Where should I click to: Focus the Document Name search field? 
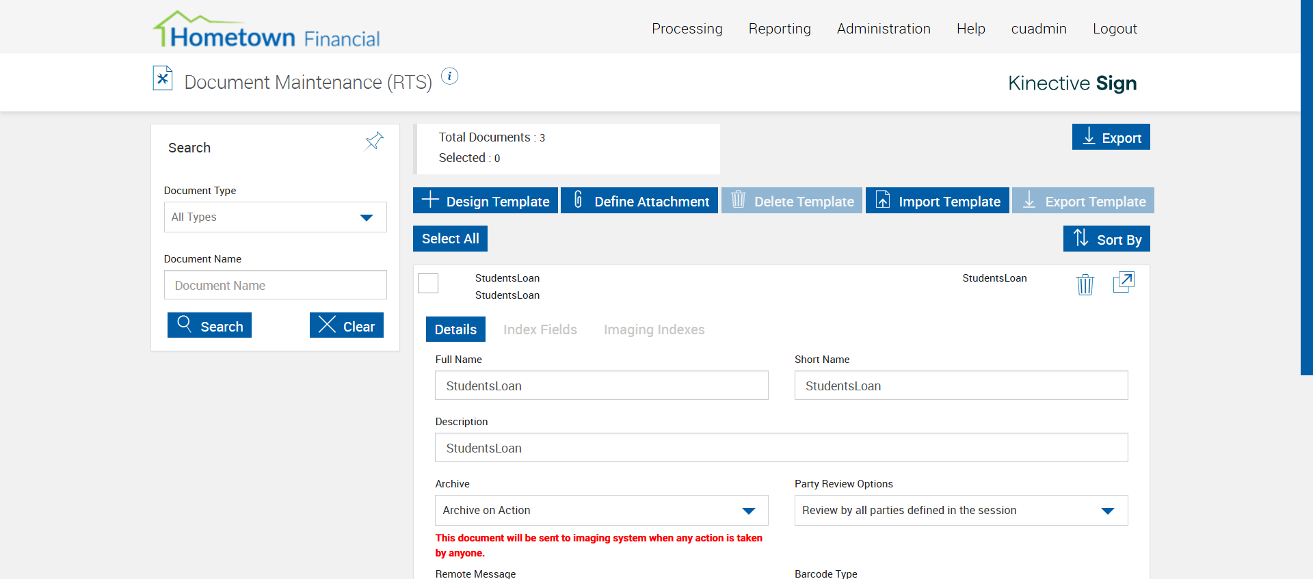pyautogui.click(x=276, y=285)
